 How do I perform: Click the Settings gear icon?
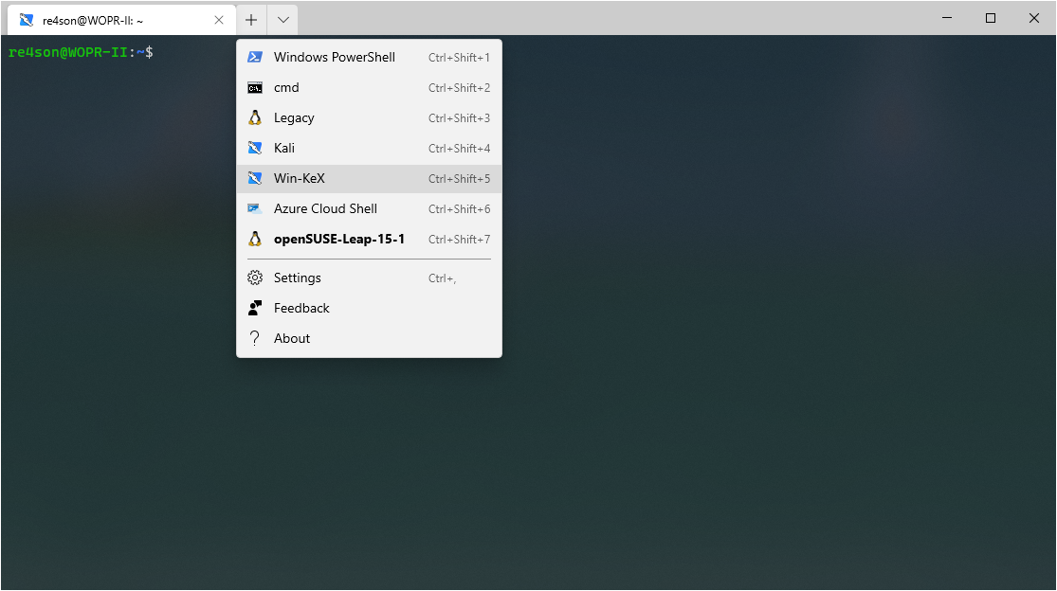254,277
